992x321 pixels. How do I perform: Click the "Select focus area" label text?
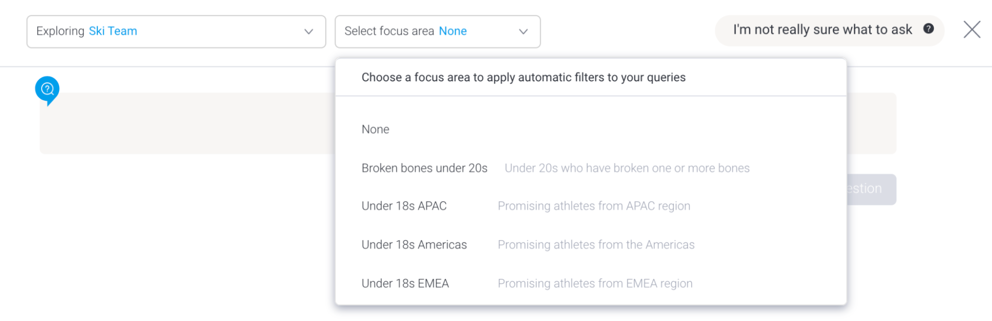coord(389,31)
